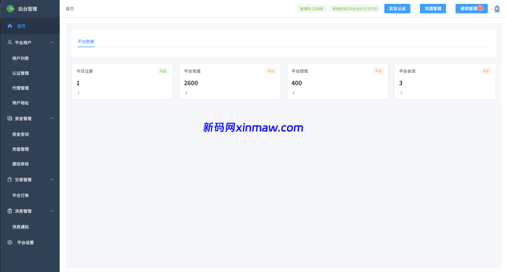
Task: Collapse the 交易管理 menu chevron
Action: (52, 180)
